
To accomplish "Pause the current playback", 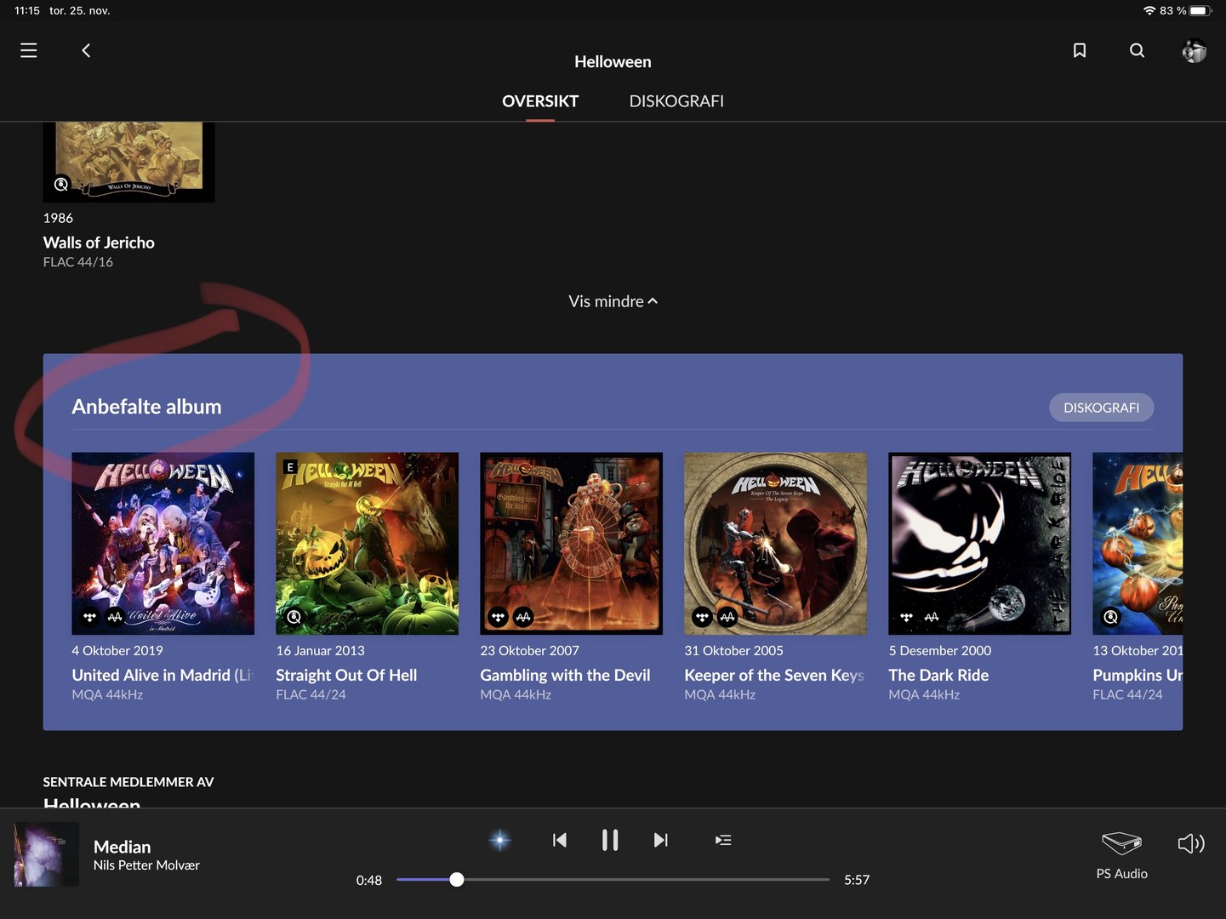I will 610,841.
